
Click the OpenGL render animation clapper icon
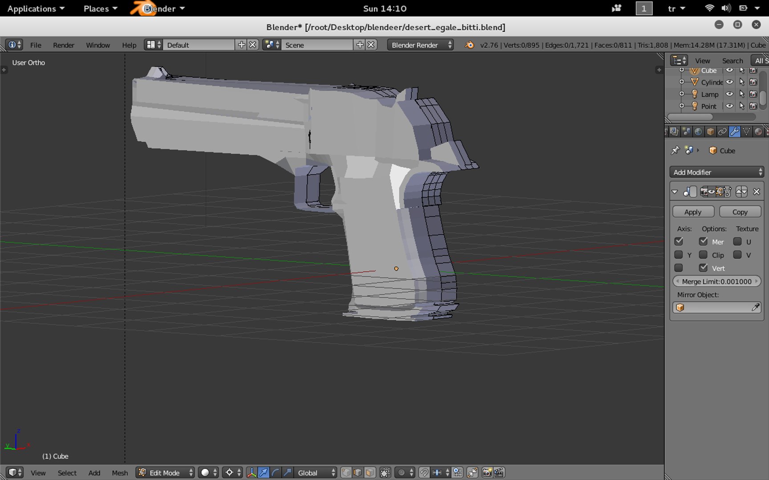tap(499, 472)
